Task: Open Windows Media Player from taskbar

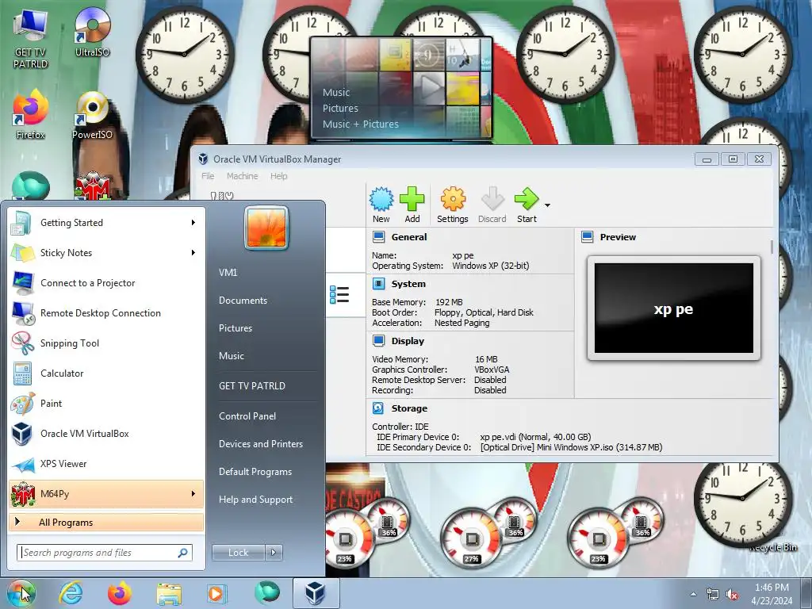Action: (x=216, y=593)
